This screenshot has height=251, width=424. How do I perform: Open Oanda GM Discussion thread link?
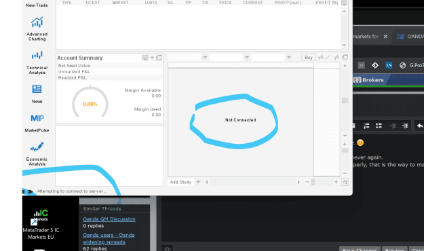click(109, 219)
